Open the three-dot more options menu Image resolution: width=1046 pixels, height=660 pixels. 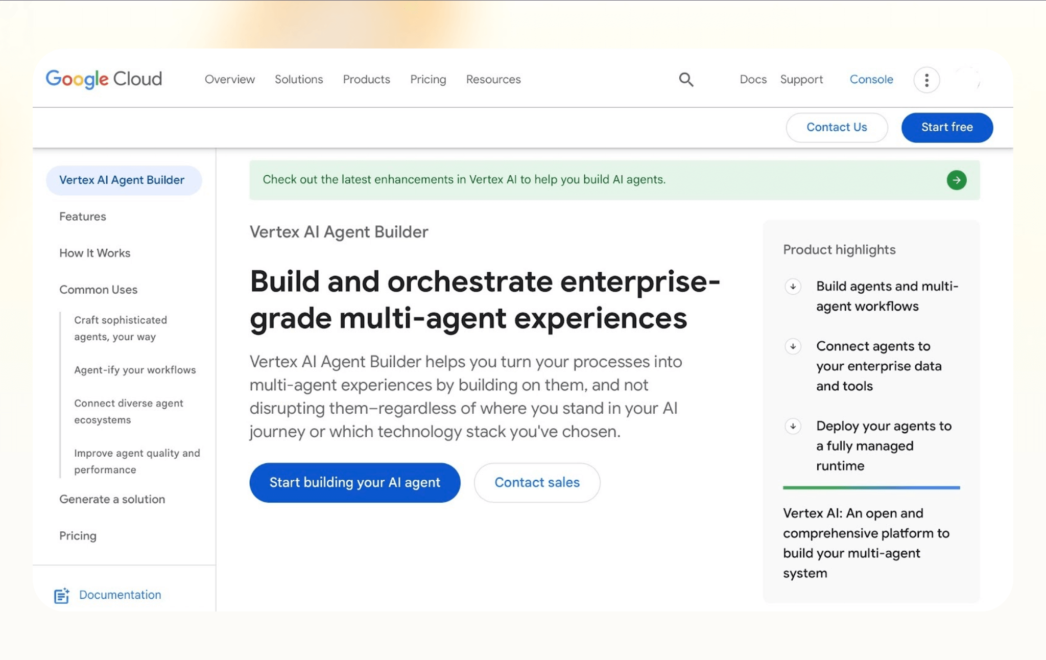(x=926, y=80)
